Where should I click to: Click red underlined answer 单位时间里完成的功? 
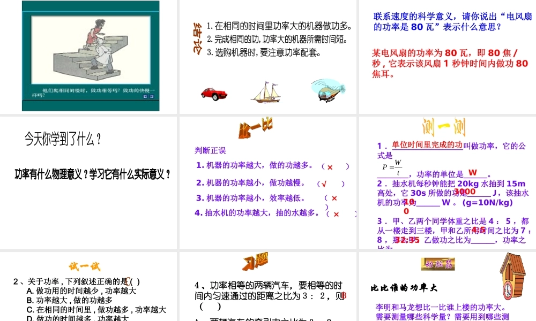pos(427,145)
